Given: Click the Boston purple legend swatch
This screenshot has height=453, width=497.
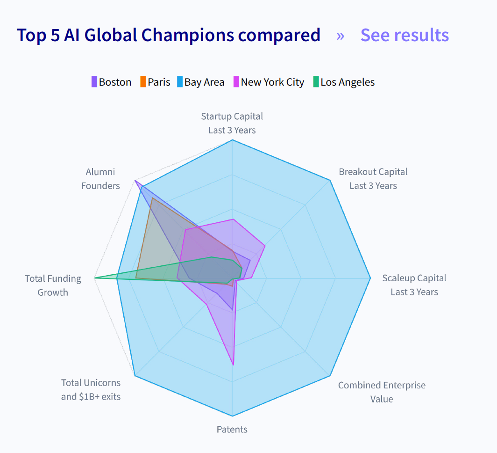Looking at the screenshot, I should click(x=94, y=82).
